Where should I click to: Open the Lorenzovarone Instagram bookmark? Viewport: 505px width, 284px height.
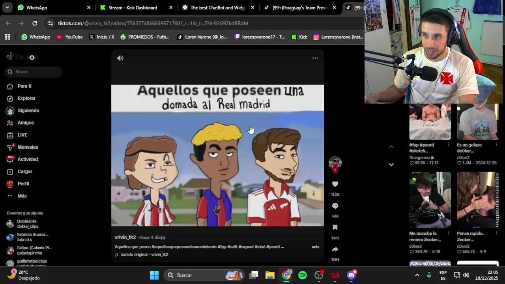(x=339, y=37)
